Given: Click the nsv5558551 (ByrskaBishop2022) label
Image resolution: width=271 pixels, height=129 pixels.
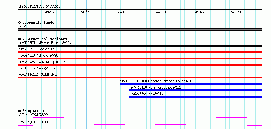Looking at the screenshot, I should coord(45,43).
